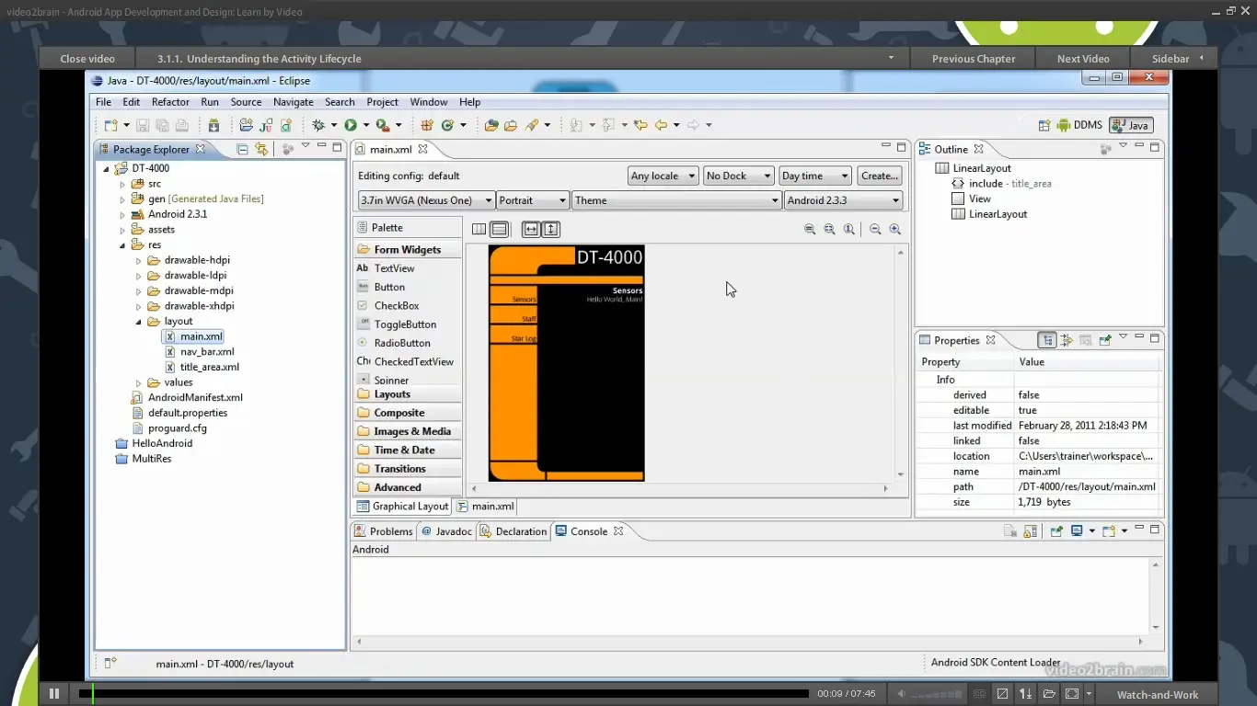Click the Last Edit Location icon

pos(641,125)
